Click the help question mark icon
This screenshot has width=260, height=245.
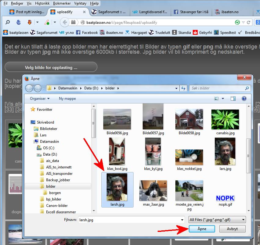244,99
